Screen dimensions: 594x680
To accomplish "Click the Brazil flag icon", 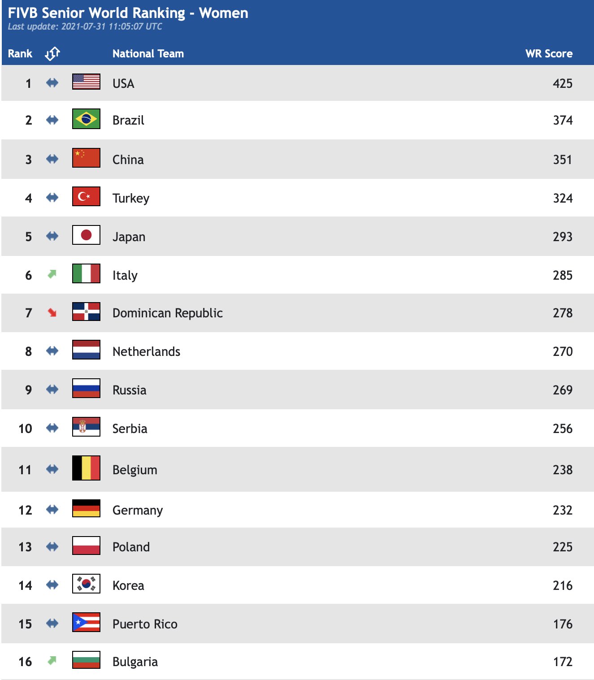I will coord(86,119).
